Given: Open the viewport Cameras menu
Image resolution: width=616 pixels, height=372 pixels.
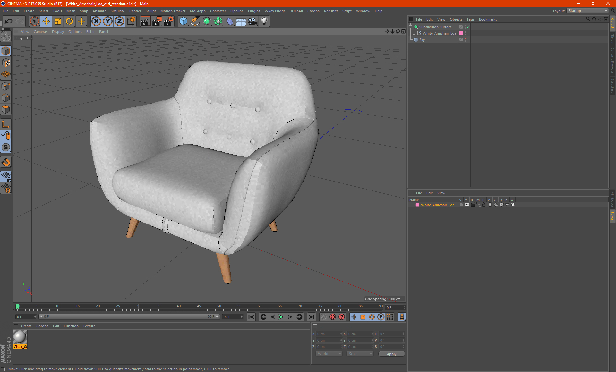Looking at the screenshot, I should pos(40,32).
